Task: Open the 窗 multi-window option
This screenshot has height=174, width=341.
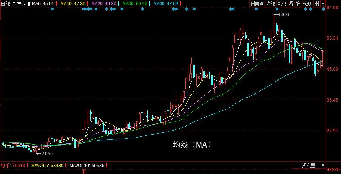Action: [298, 4]
